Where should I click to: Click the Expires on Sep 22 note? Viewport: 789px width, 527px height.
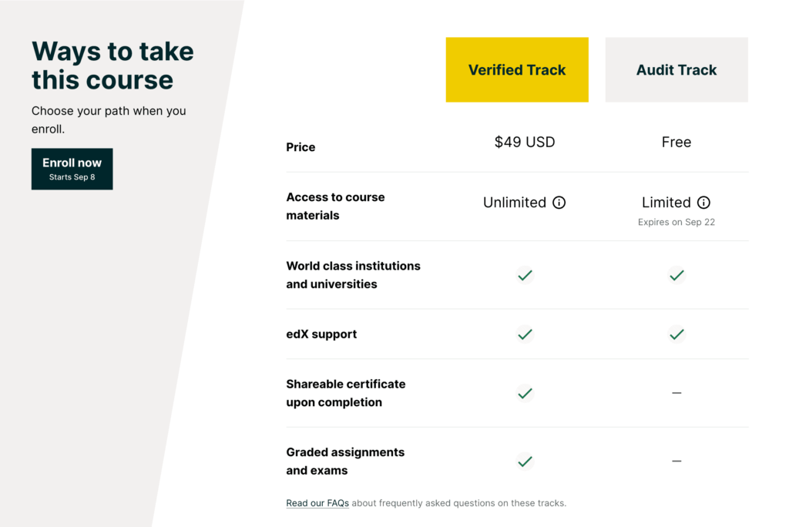pos(677,222)
